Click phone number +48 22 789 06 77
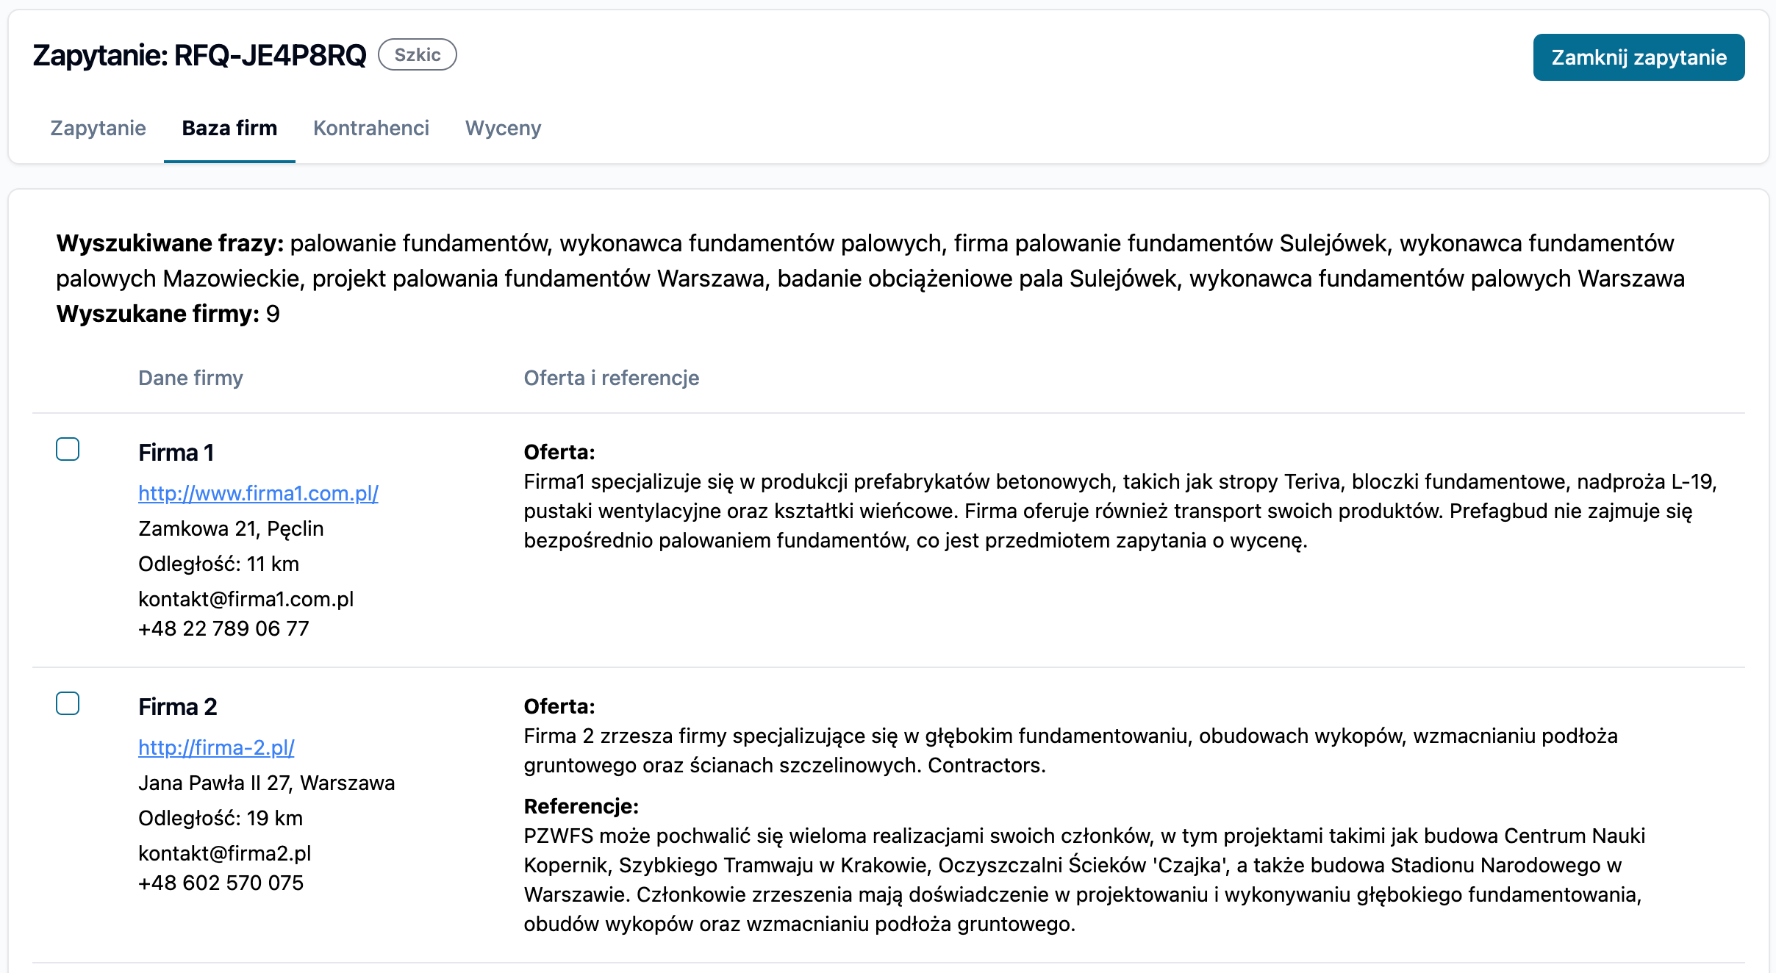The width and height of the screenshot is (1776, 973). coord(223,628)
